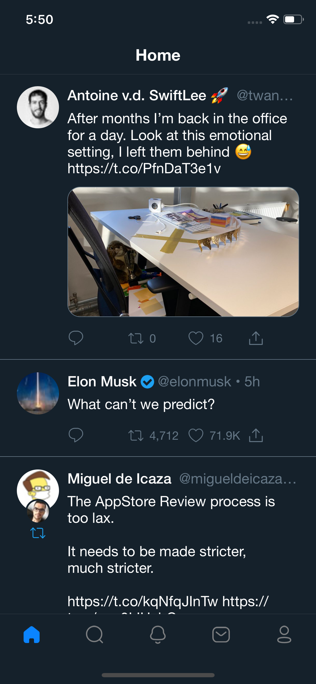Like Elon Musk's 71.9K-likes tweet
Screen dimensions: 316x684
(196, 436)
